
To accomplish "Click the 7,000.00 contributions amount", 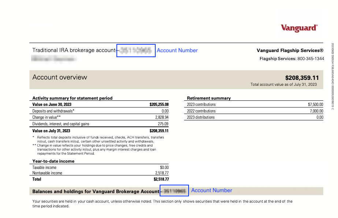I will pos(316,111).
